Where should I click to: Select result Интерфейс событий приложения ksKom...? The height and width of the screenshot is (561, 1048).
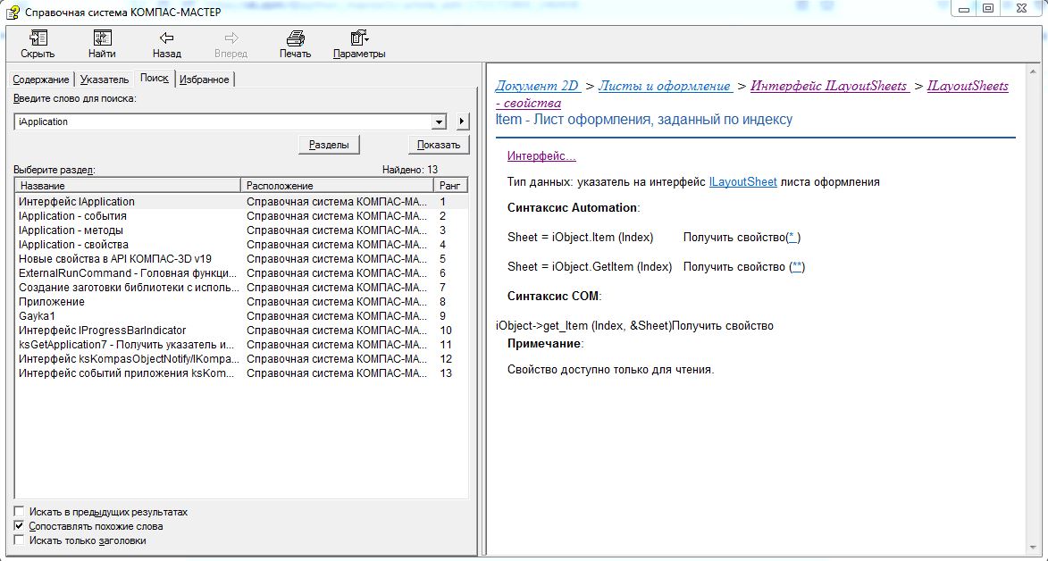(240, 373)
